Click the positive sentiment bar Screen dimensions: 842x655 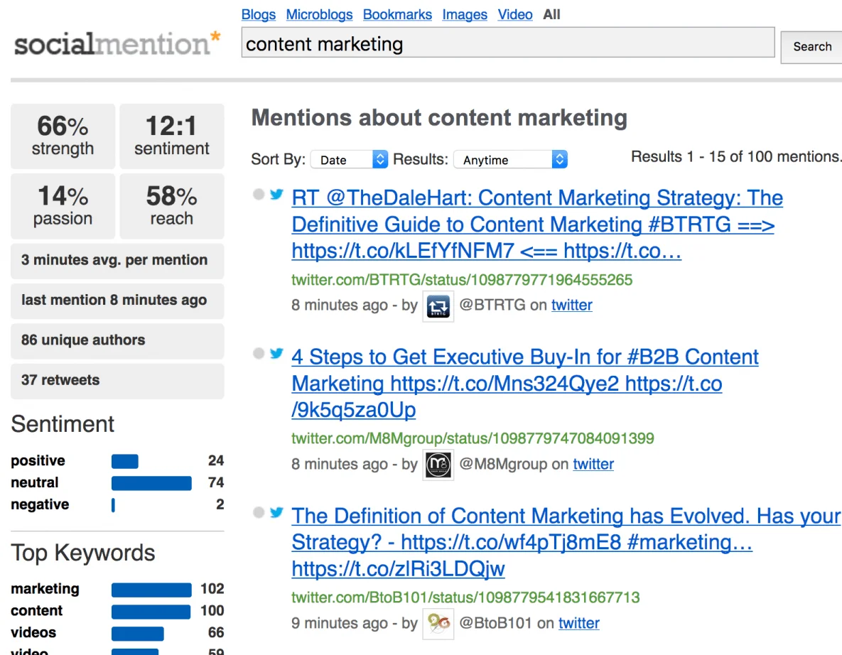pos(124,461)
